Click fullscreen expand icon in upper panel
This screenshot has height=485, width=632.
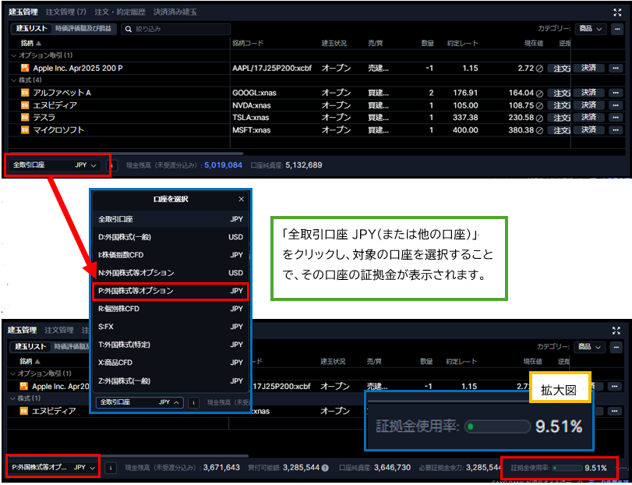617,12
